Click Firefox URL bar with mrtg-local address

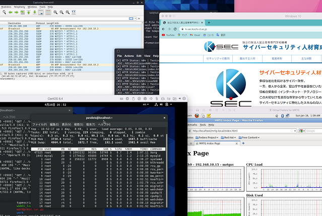[242, 131]
